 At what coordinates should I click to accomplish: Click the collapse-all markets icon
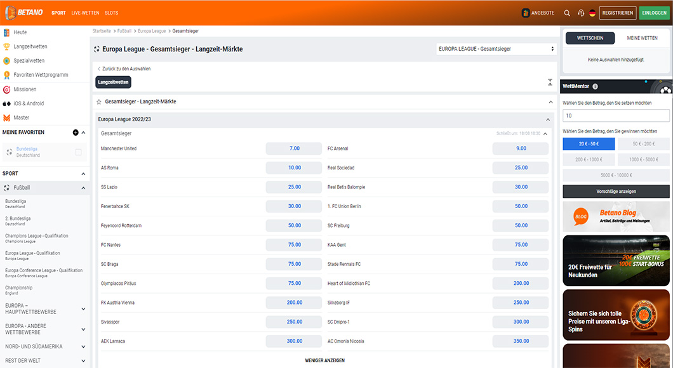[550, 82]
